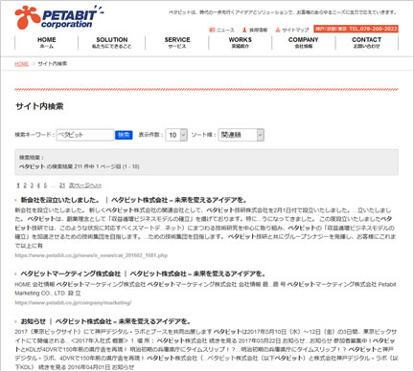414x372 pixels.
Task: Click the HOME breadcrumb link
Action: click(x=21, y=64)
